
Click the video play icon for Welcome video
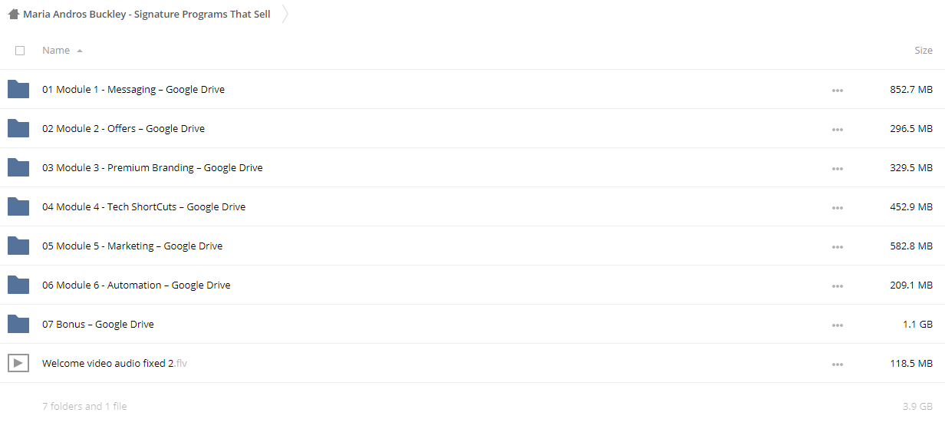(18, 363)
